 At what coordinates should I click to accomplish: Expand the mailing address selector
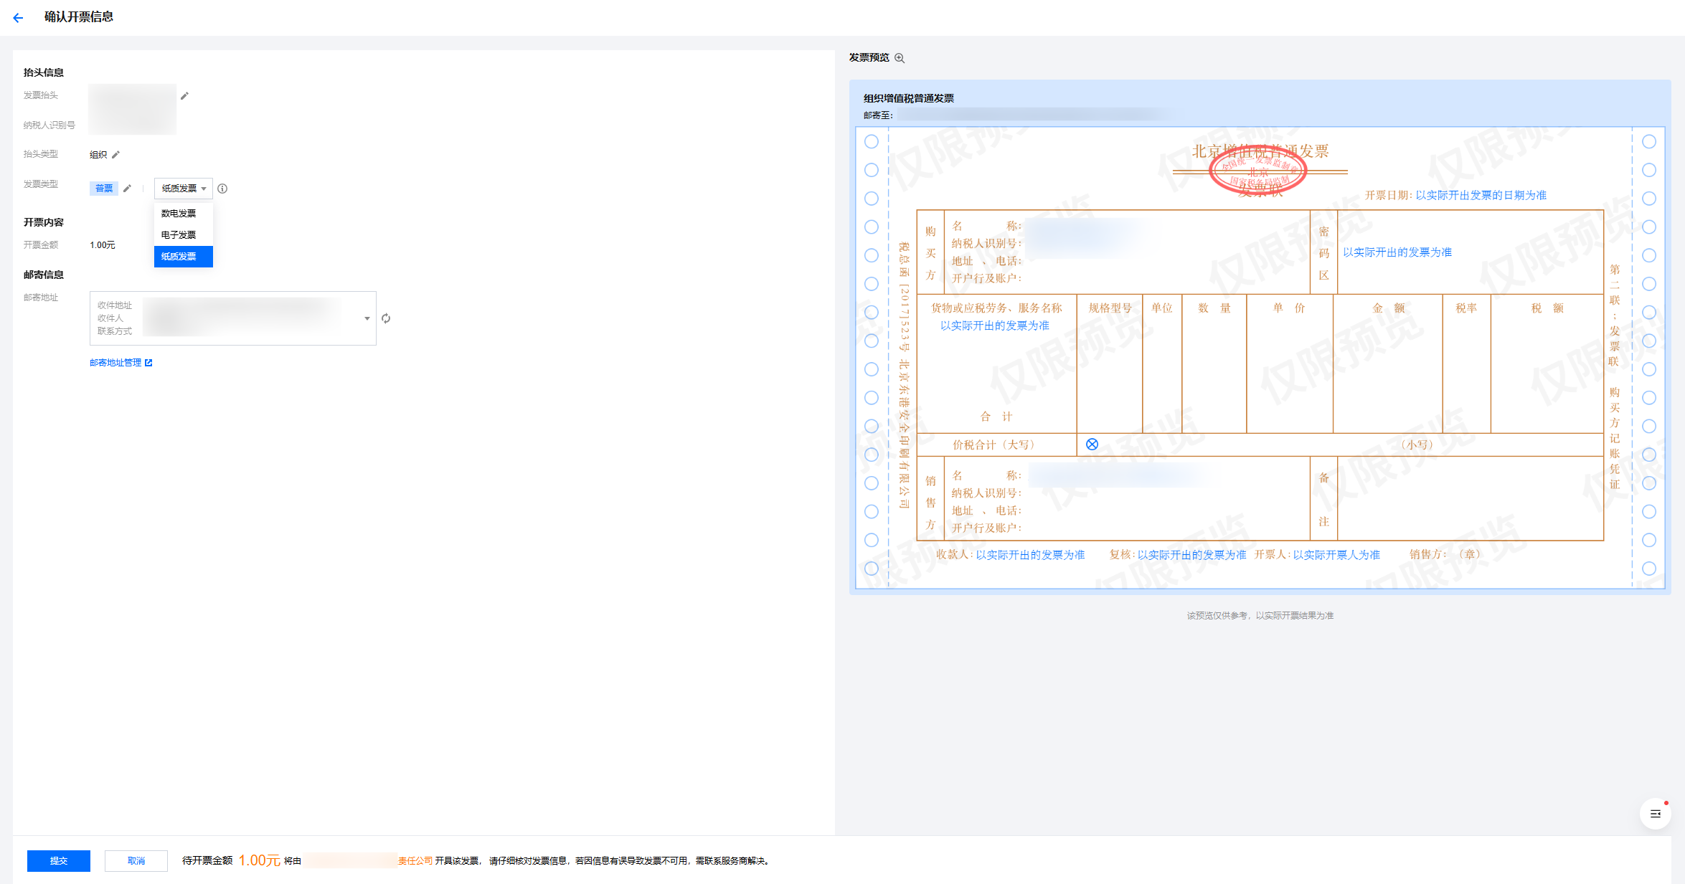tap(367, 318)
